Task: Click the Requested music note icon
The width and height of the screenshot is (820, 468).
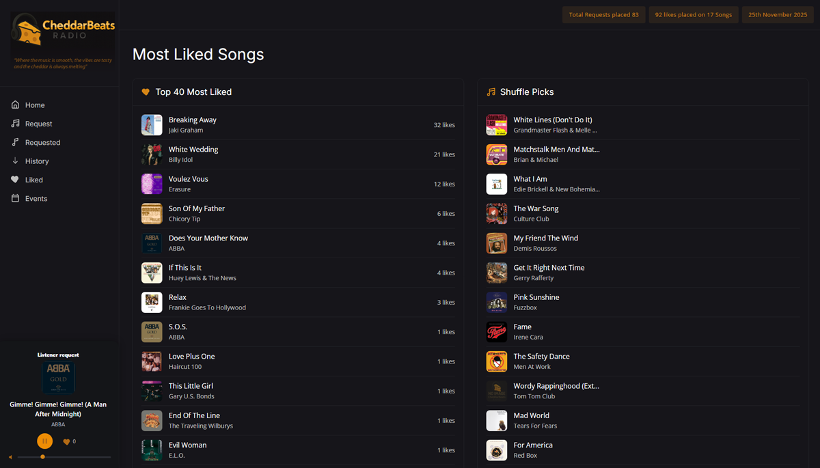Action: [15, 142]
